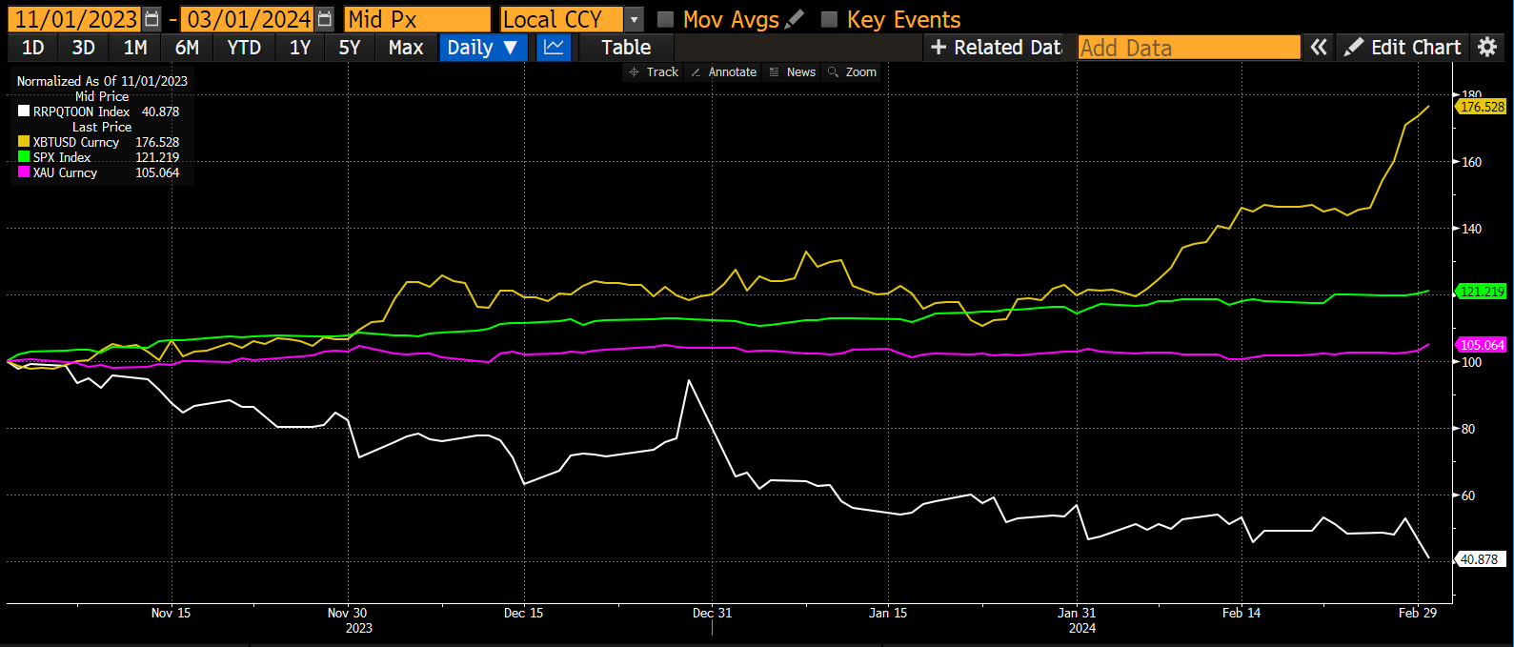Screen dimensions: 1514x647
Task: Switch to Table view
Action: [626, 48]
